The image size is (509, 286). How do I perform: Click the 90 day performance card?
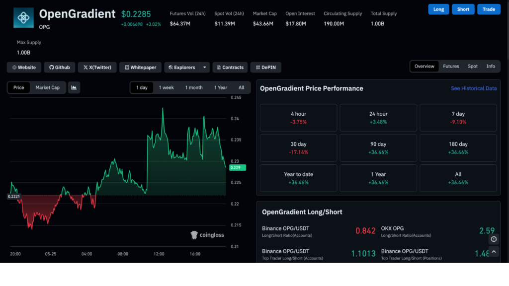(378, 148)
